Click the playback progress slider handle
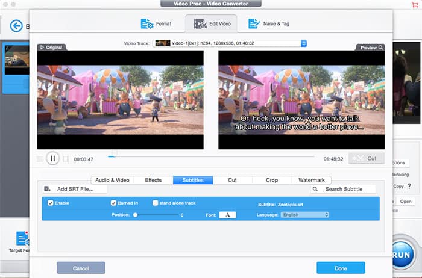Screen dimensions: 422x278 pyautogui.click(x=114, y=154)
